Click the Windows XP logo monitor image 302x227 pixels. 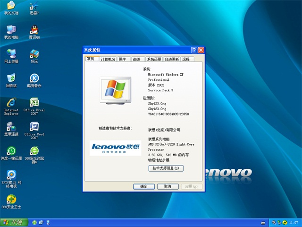tap(116, 91)
